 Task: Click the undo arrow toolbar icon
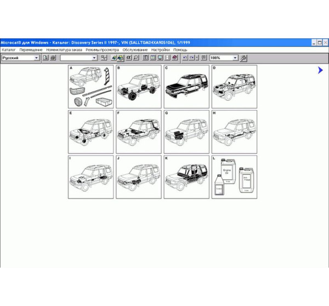pos(185,58)
